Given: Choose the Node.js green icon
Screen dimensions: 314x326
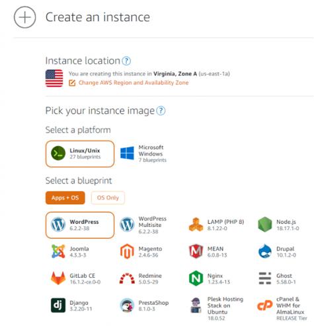Looking at the screenshot, I should 264,224.
